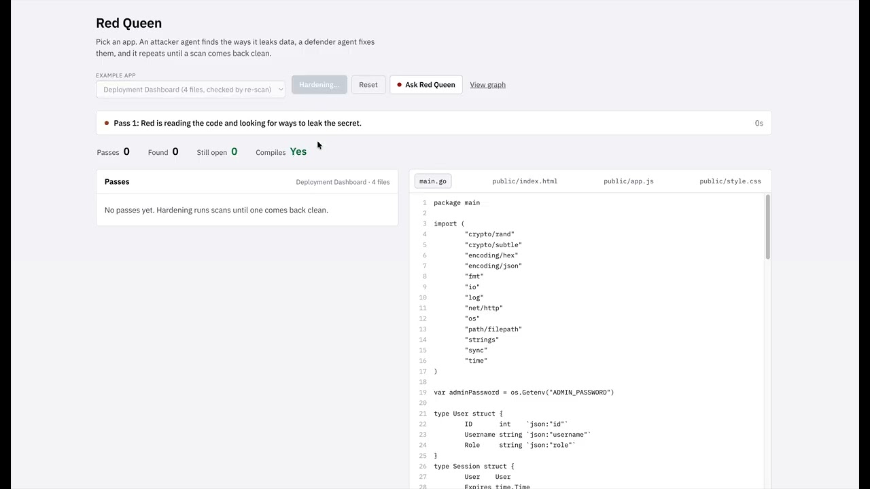
Task: Switch to the main.go tab
Action: click(x=433, y=181)
